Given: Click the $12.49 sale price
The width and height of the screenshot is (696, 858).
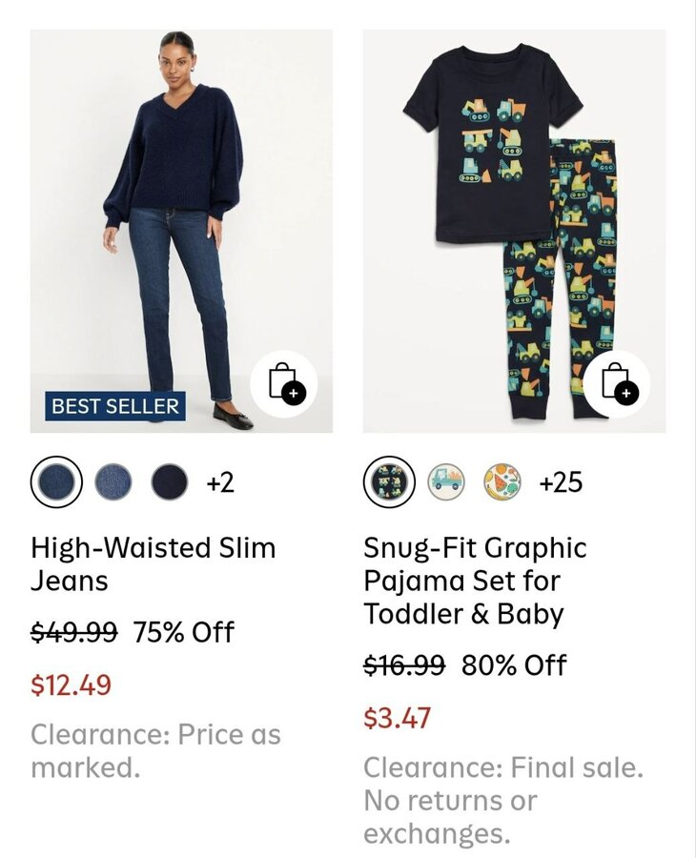Looking at the screenshot, I should pyautogui.click(x=71, y=684).
